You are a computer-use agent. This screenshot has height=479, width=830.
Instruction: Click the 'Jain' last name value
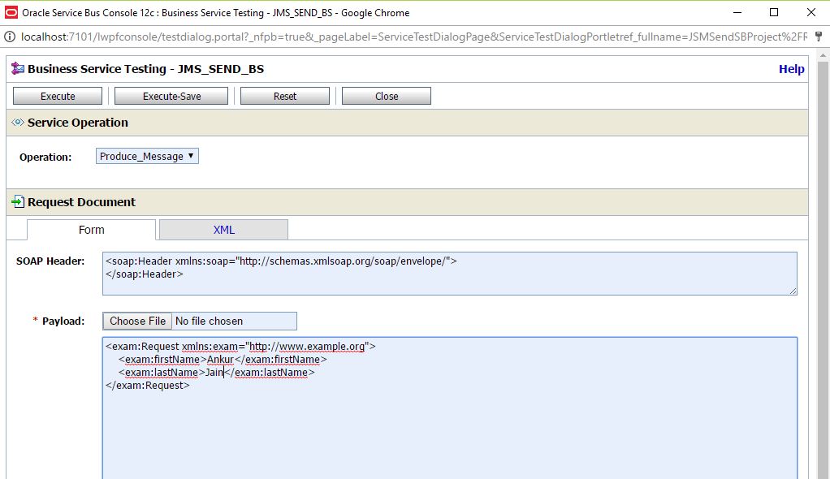click(214, 372)
